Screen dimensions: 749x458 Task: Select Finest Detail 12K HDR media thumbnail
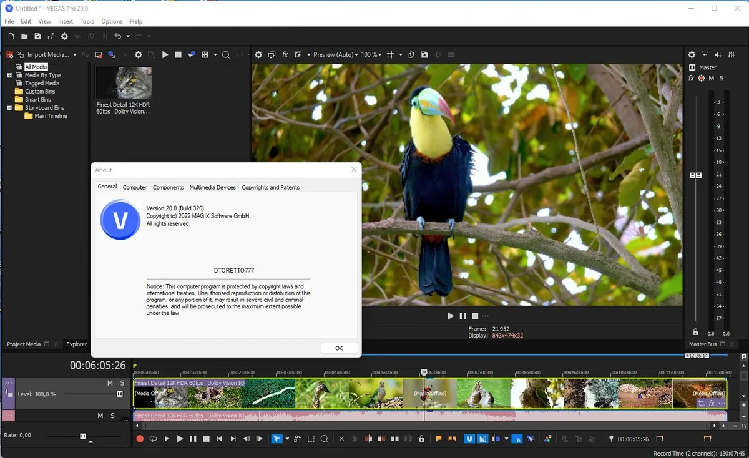(124, 82)
